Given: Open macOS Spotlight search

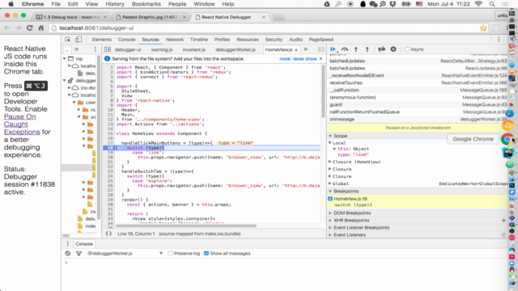Looking at the screenshot, I should [x=492, y=4].
